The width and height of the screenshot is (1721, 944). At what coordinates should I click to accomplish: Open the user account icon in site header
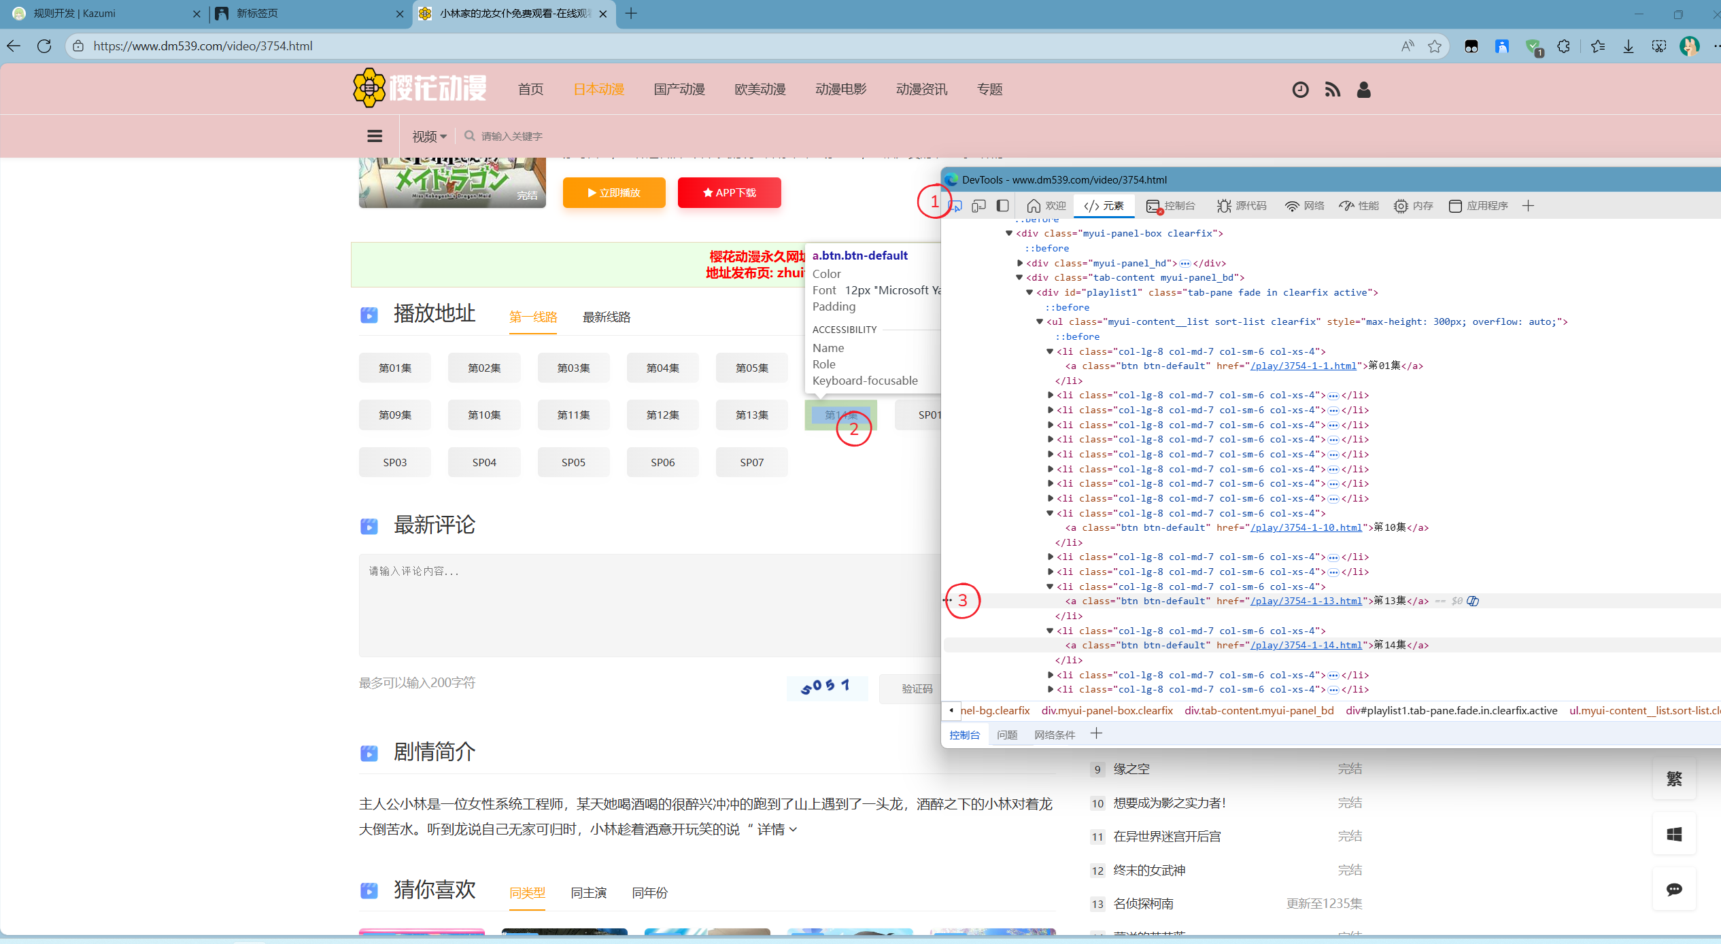tap(1363, 90)
